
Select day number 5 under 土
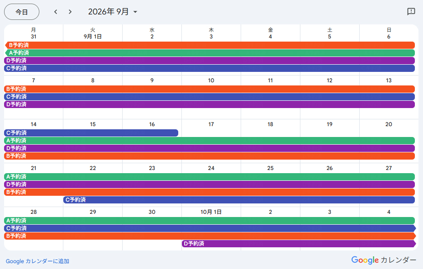point(329,37)
